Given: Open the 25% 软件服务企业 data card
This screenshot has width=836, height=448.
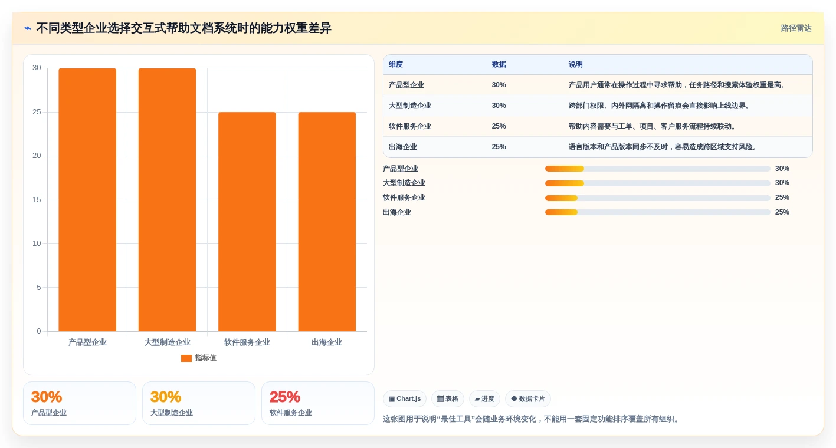Looking at the screenshot, I should click(x=318, y=403).
